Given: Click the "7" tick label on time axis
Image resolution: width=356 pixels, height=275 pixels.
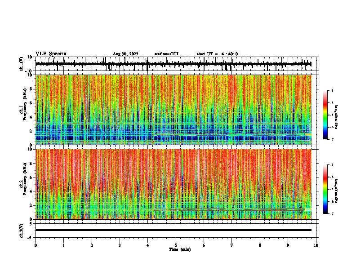Looking at the screenshot, I should point(232,245).
